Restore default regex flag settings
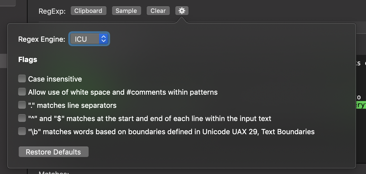Screen dimensions: 366x174 point(53,151)
